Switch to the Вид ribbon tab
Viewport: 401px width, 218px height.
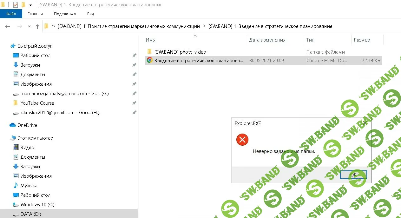90,14
